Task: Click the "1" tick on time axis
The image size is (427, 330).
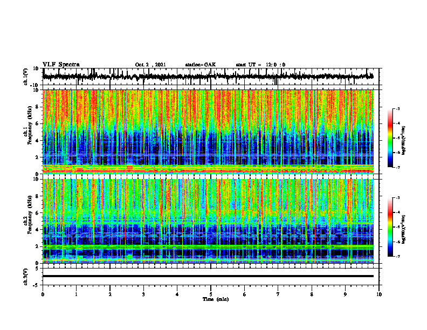Action: (76, 294)
